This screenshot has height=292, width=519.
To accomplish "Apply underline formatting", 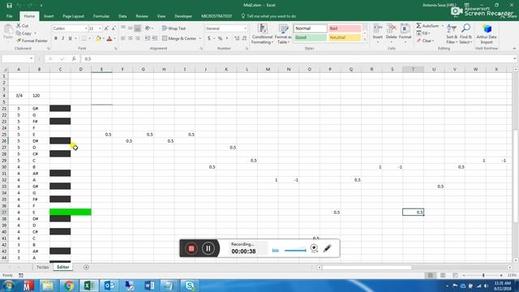I will [x=70, y=38].
